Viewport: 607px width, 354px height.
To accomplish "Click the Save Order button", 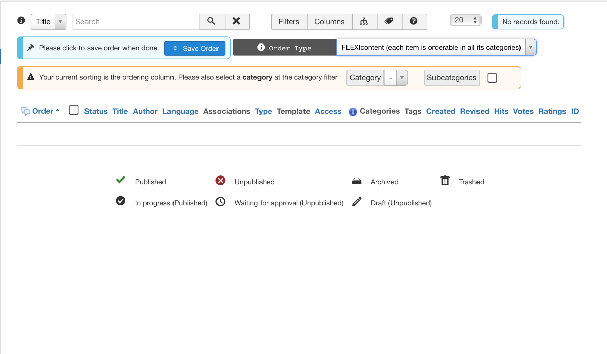I will tap(195, 48).
